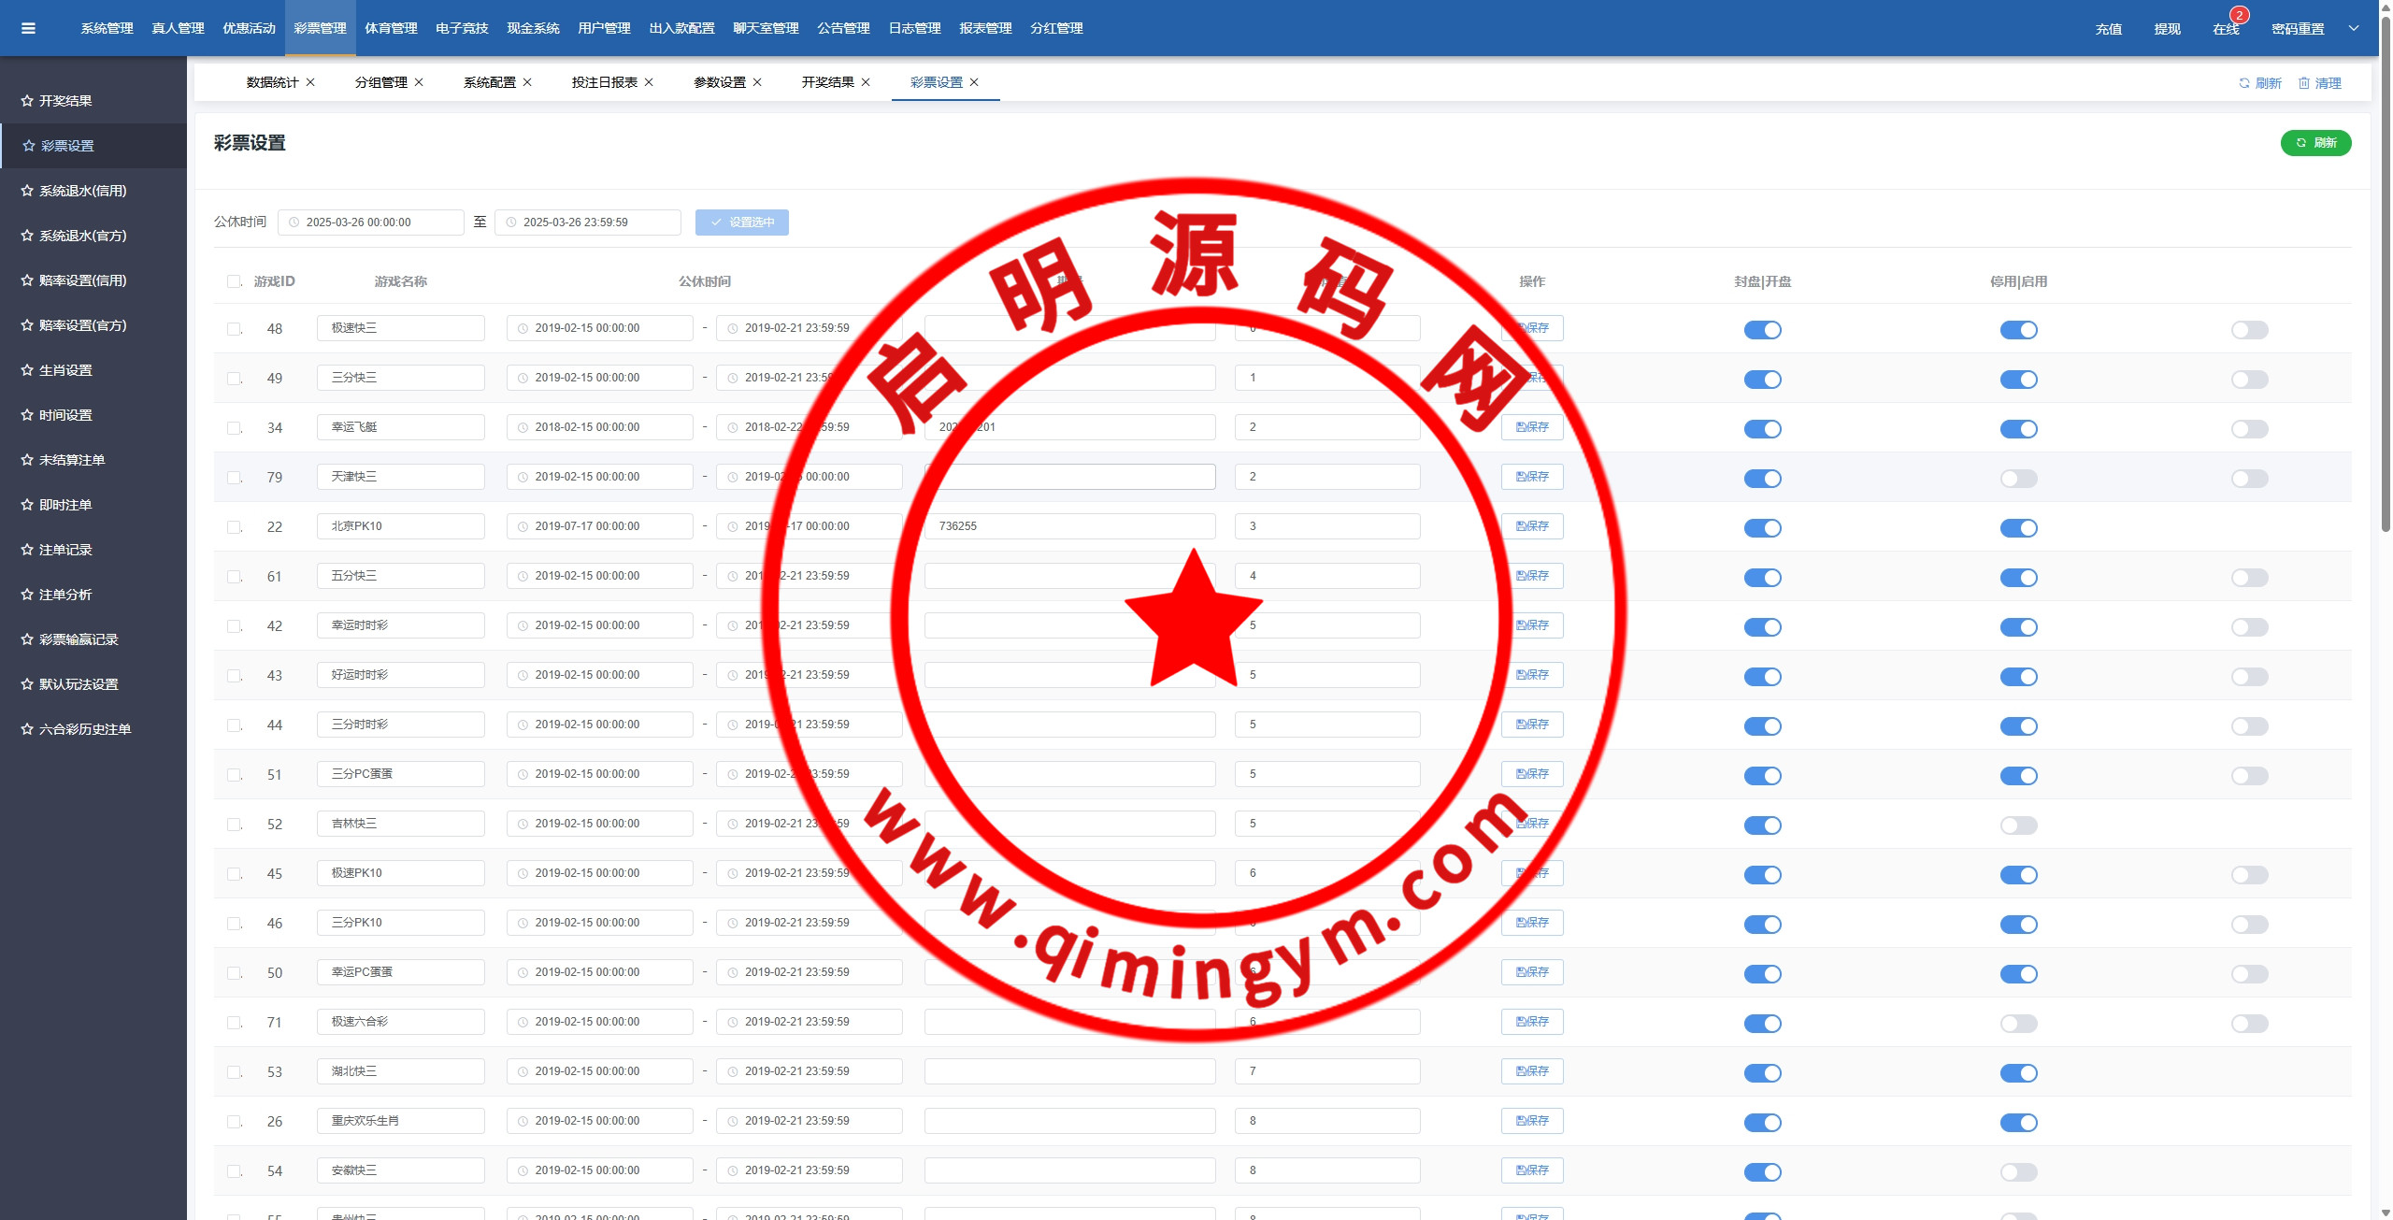Click the hamburger menu icon
Image resolution: width=2393 pixels, height=1220 pixels.
pos(28,28)
